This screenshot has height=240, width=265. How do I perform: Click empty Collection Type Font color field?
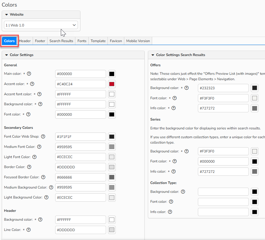(223, 202)
